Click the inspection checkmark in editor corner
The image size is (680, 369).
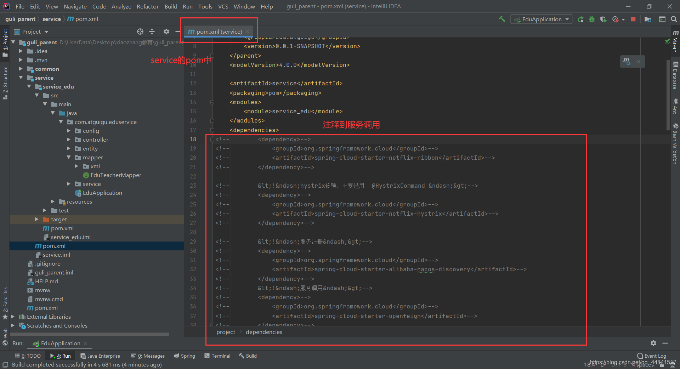point(667,41)
